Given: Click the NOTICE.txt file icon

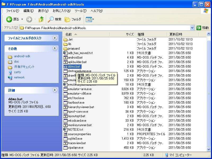Looking at the screenshot, I should (65, 130).
